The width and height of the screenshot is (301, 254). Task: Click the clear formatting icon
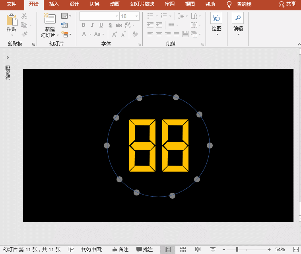(x=135, y=34)
